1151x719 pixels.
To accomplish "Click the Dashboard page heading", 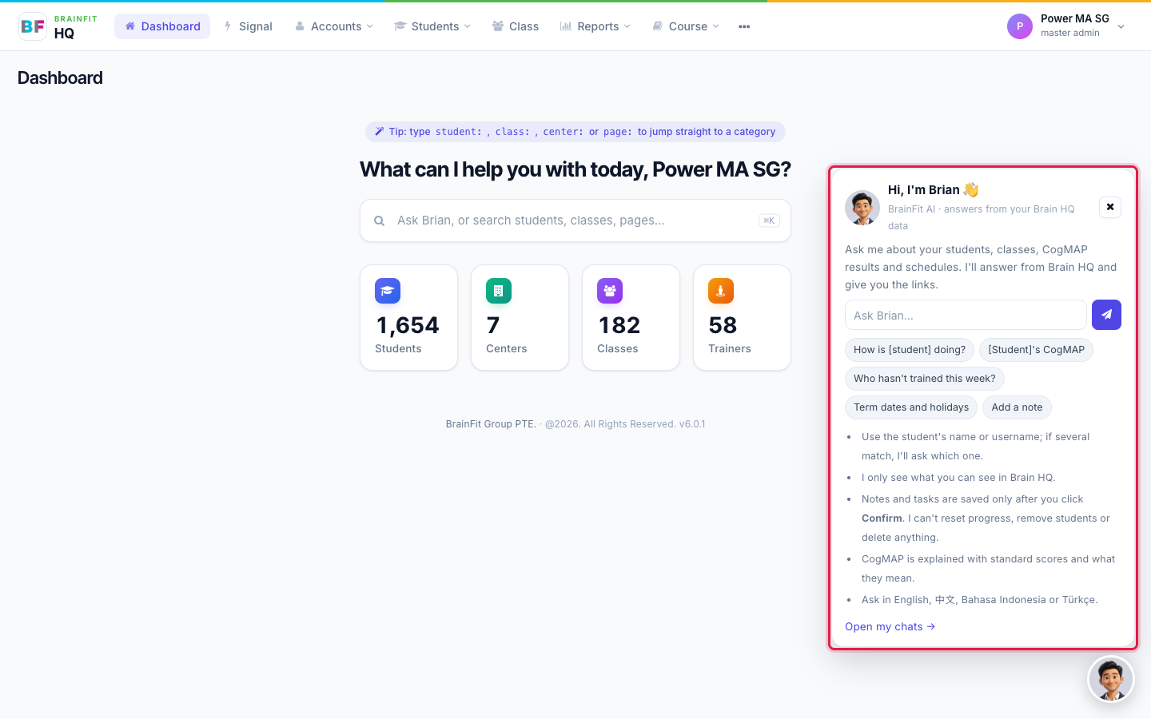I will click(x=60, y=77).
